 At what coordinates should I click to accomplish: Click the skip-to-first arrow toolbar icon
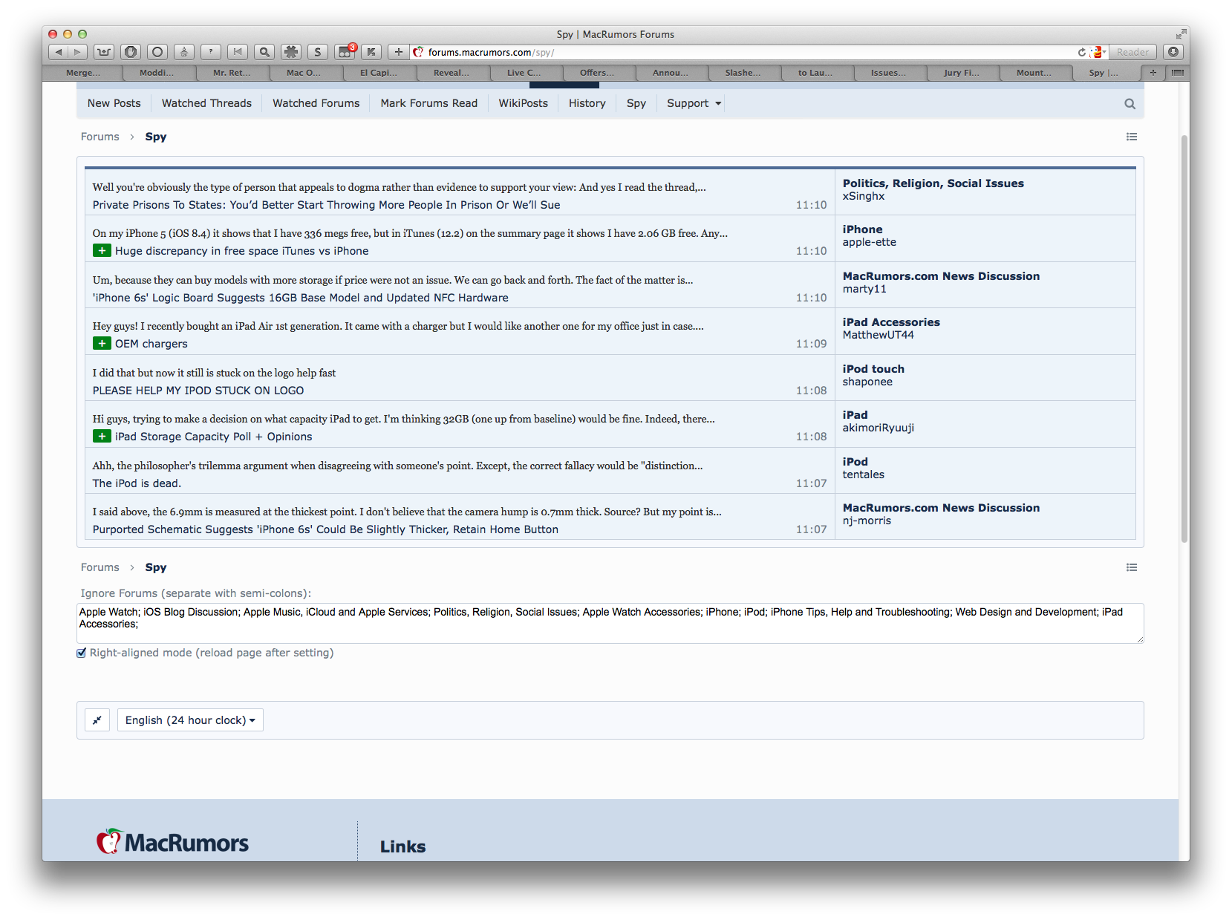[x=238, y=52]
